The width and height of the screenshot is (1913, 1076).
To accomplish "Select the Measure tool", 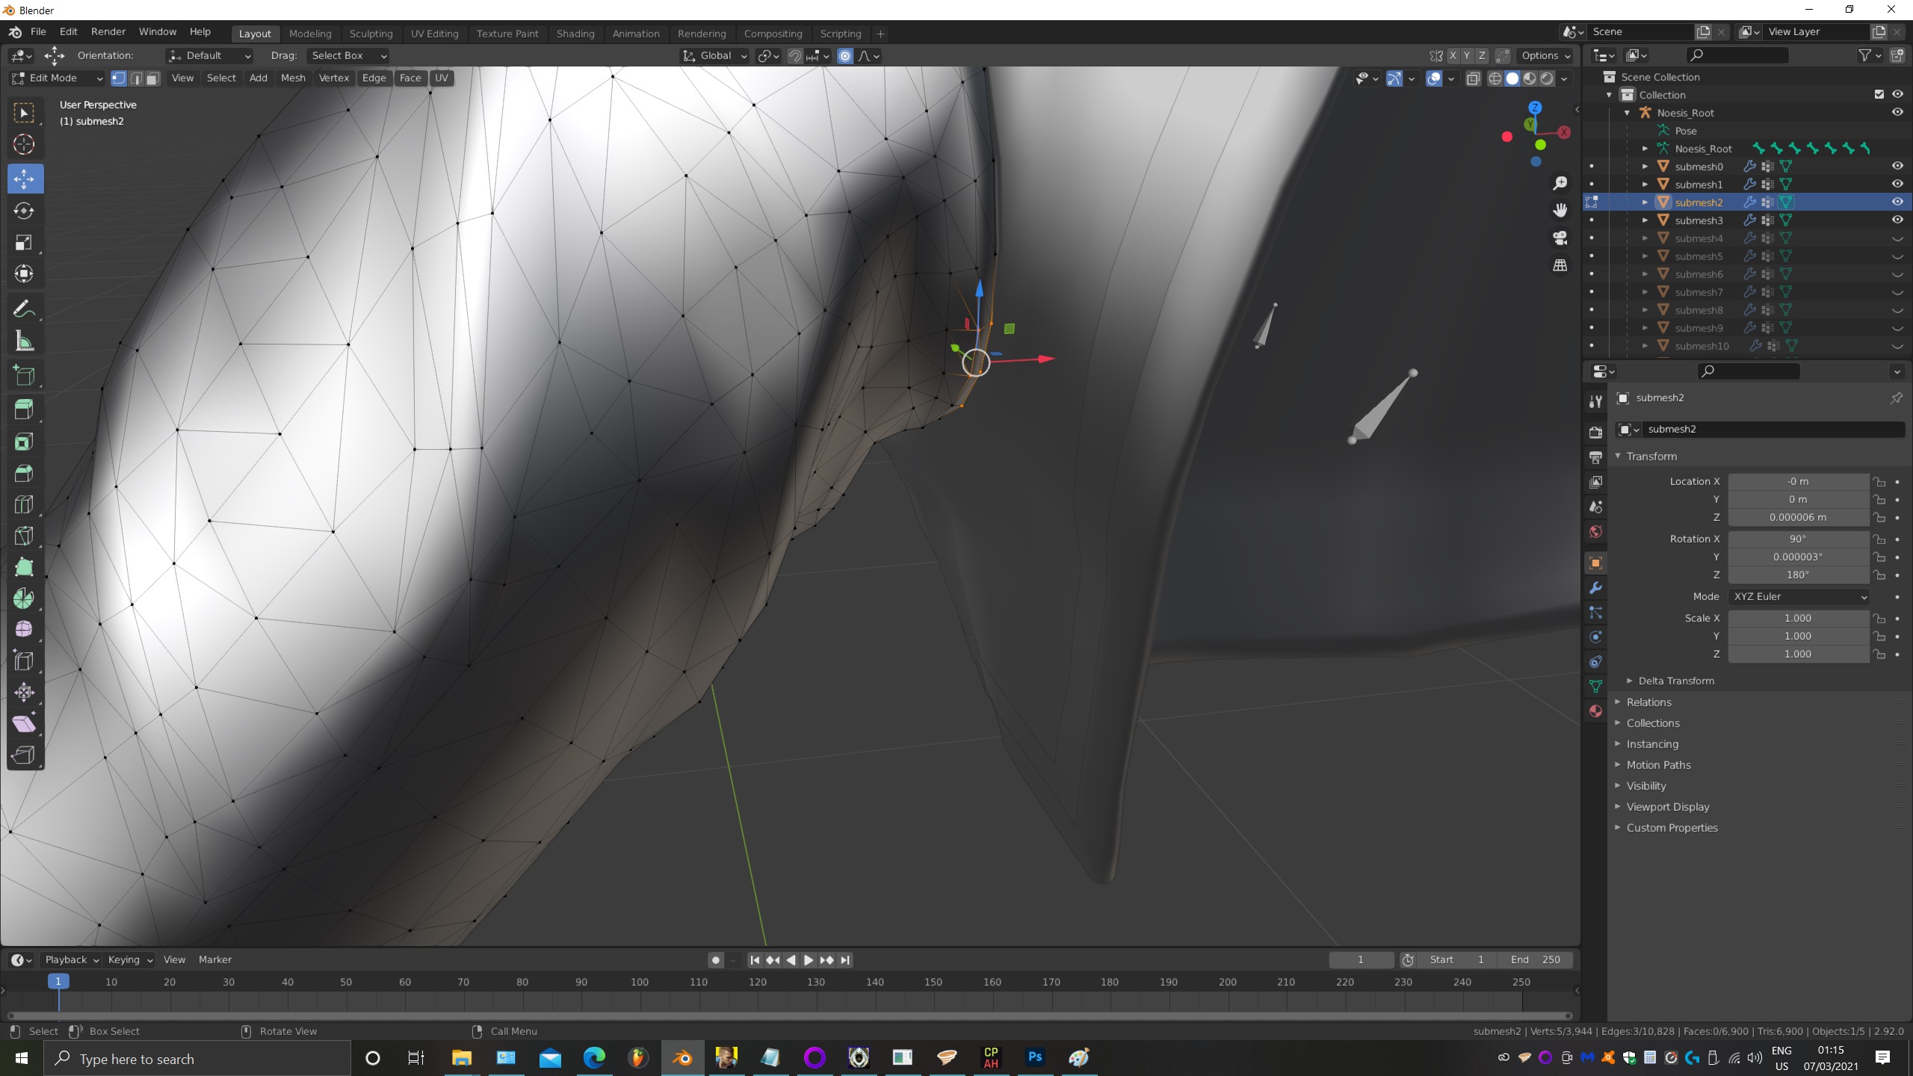I will [x=24, y=341].
